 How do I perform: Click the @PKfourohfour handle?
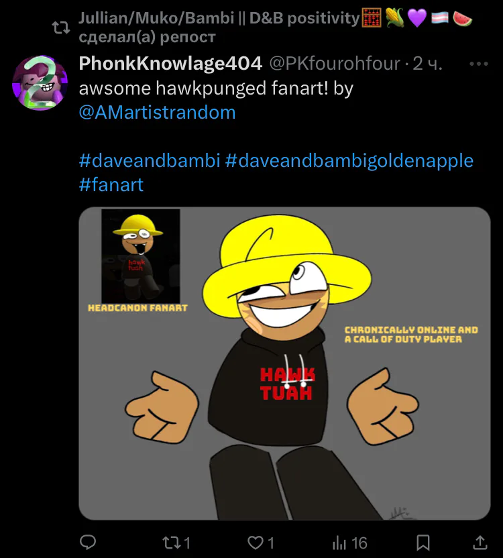click(x=335, y=64)
